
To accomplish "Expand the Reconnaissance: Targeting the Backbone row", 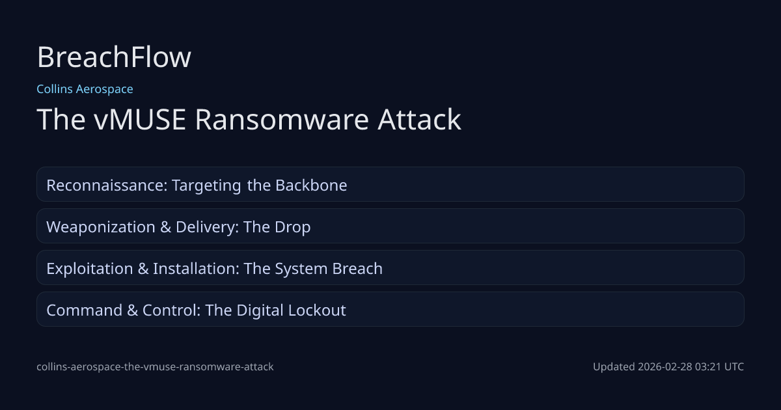I will tap(390, 185).
